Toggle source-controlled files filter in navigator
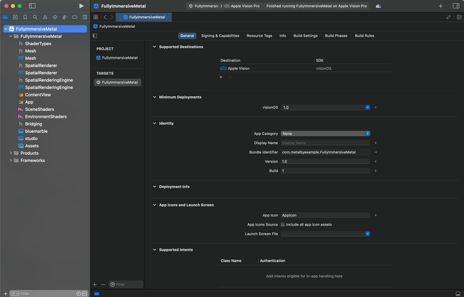 pyautogui.click(x=85, y=294)
